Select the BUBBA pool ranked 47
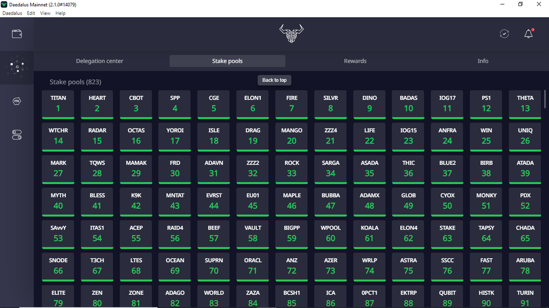 click(330, 202)
